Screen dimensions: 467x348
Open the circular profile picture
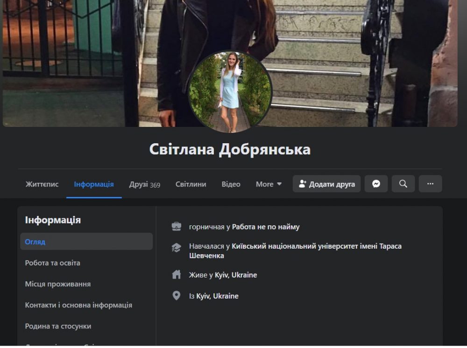coord(230,92)
